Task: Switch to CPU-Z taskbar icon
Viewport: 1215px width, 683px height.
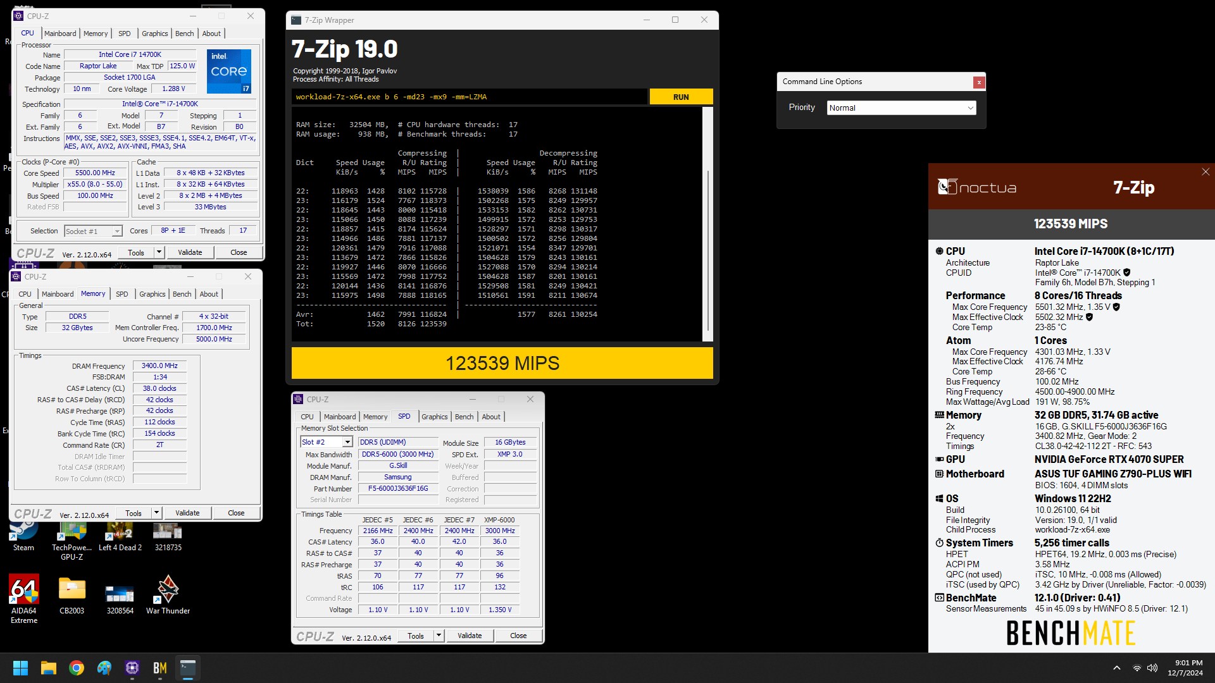Action: click(132, 668)
